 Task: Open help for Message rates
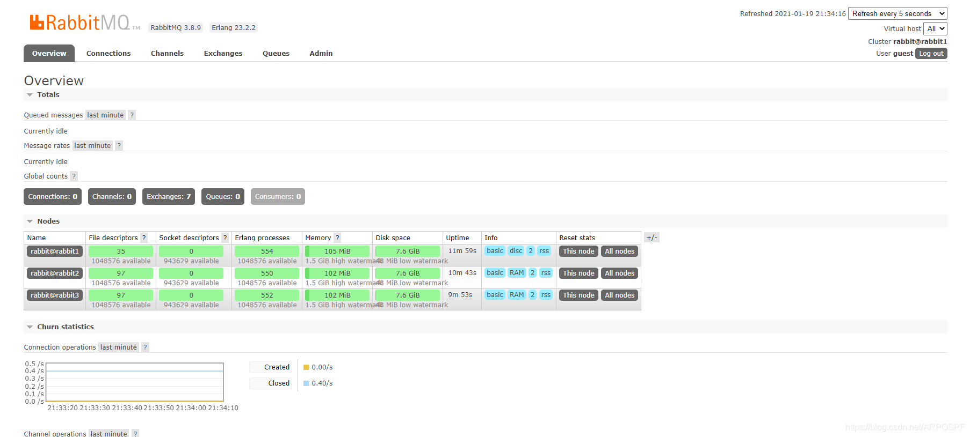coord(119,145)
